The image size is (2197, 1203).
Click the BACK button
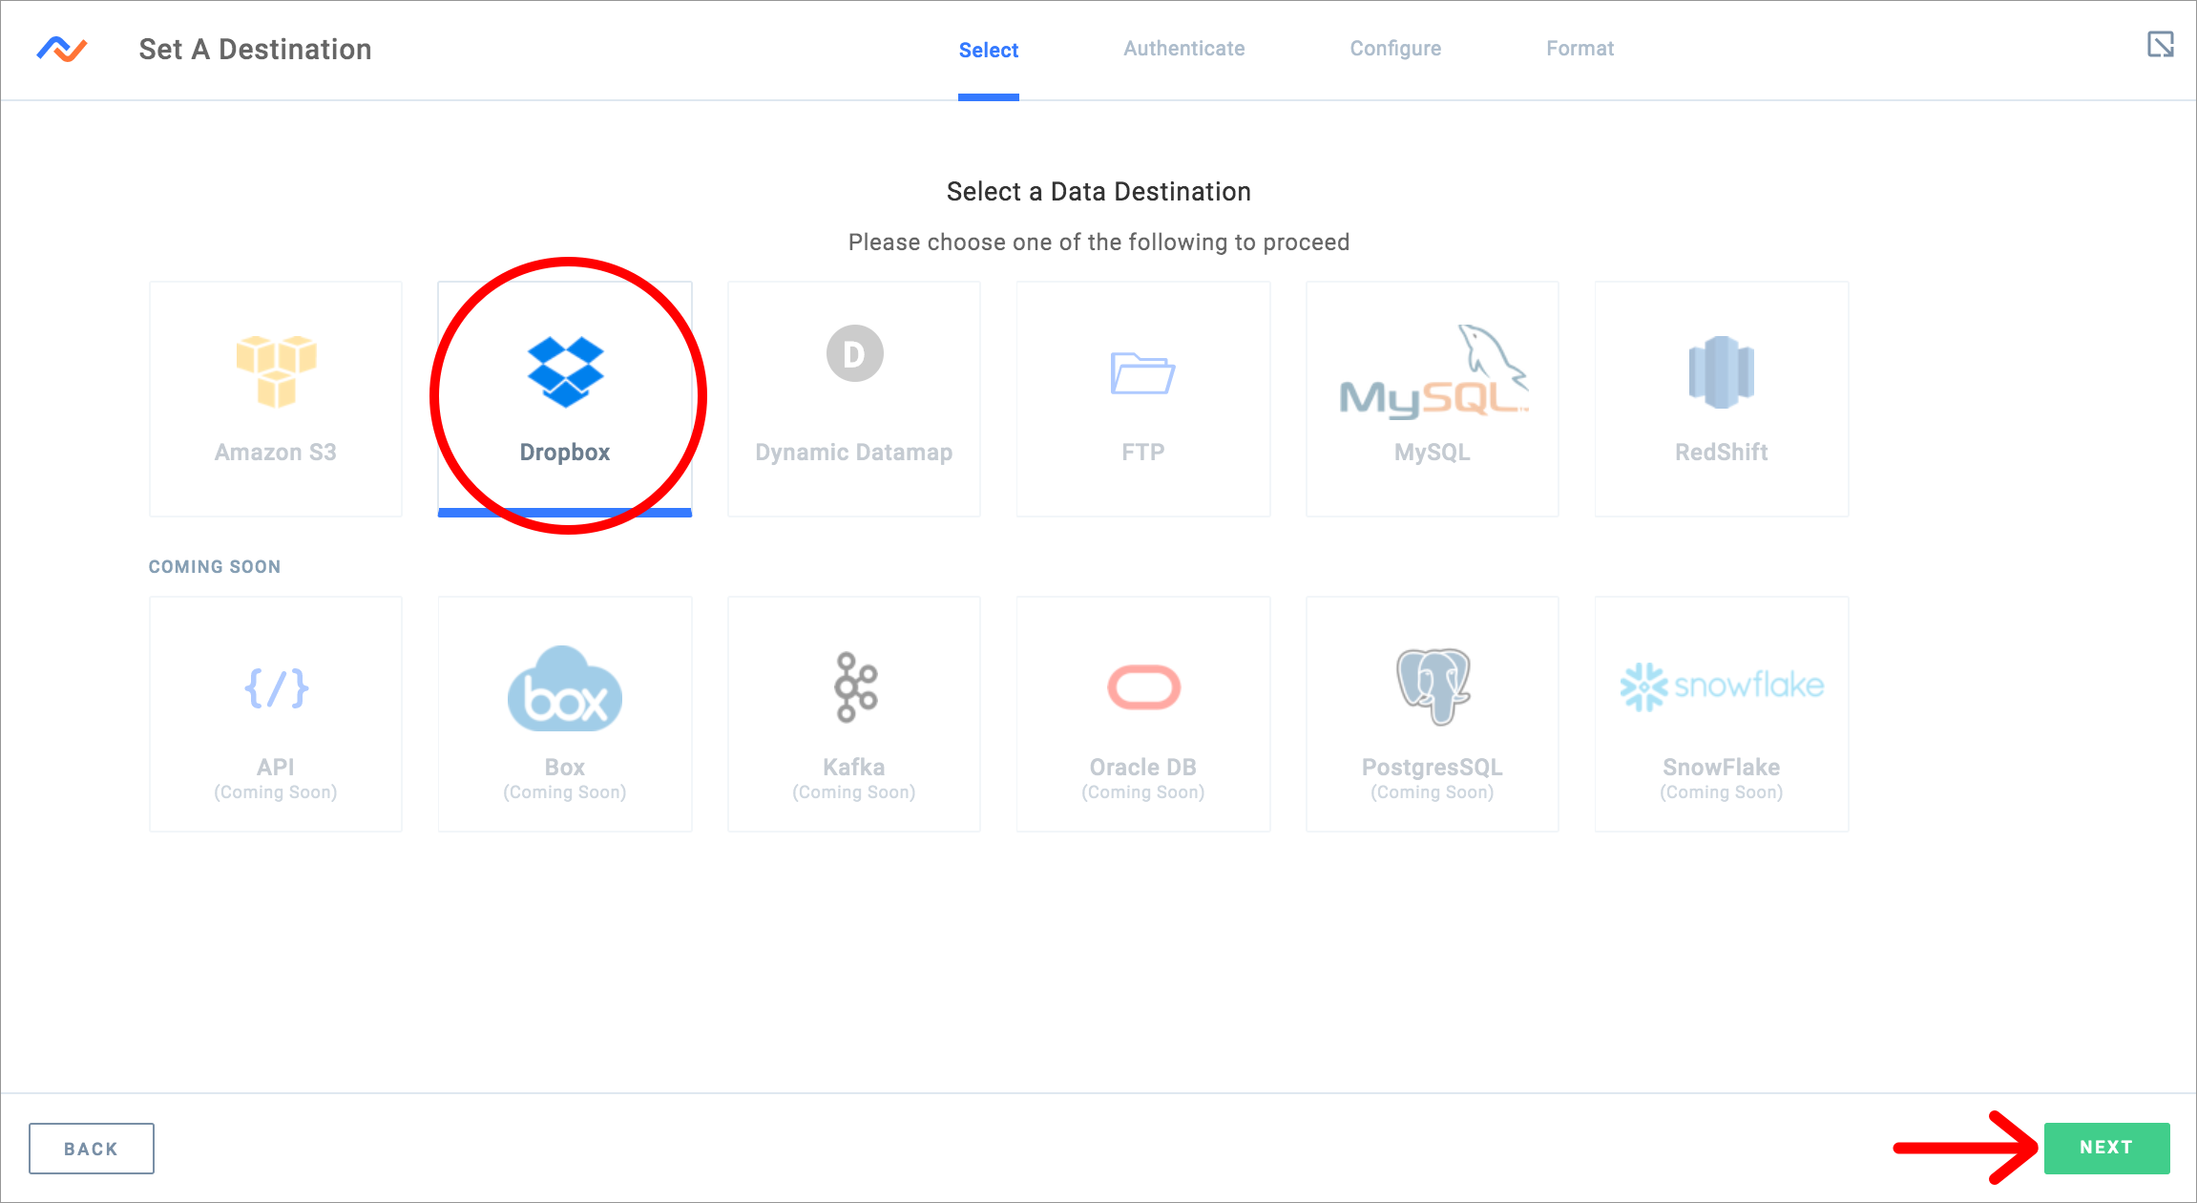point(92,1149)
